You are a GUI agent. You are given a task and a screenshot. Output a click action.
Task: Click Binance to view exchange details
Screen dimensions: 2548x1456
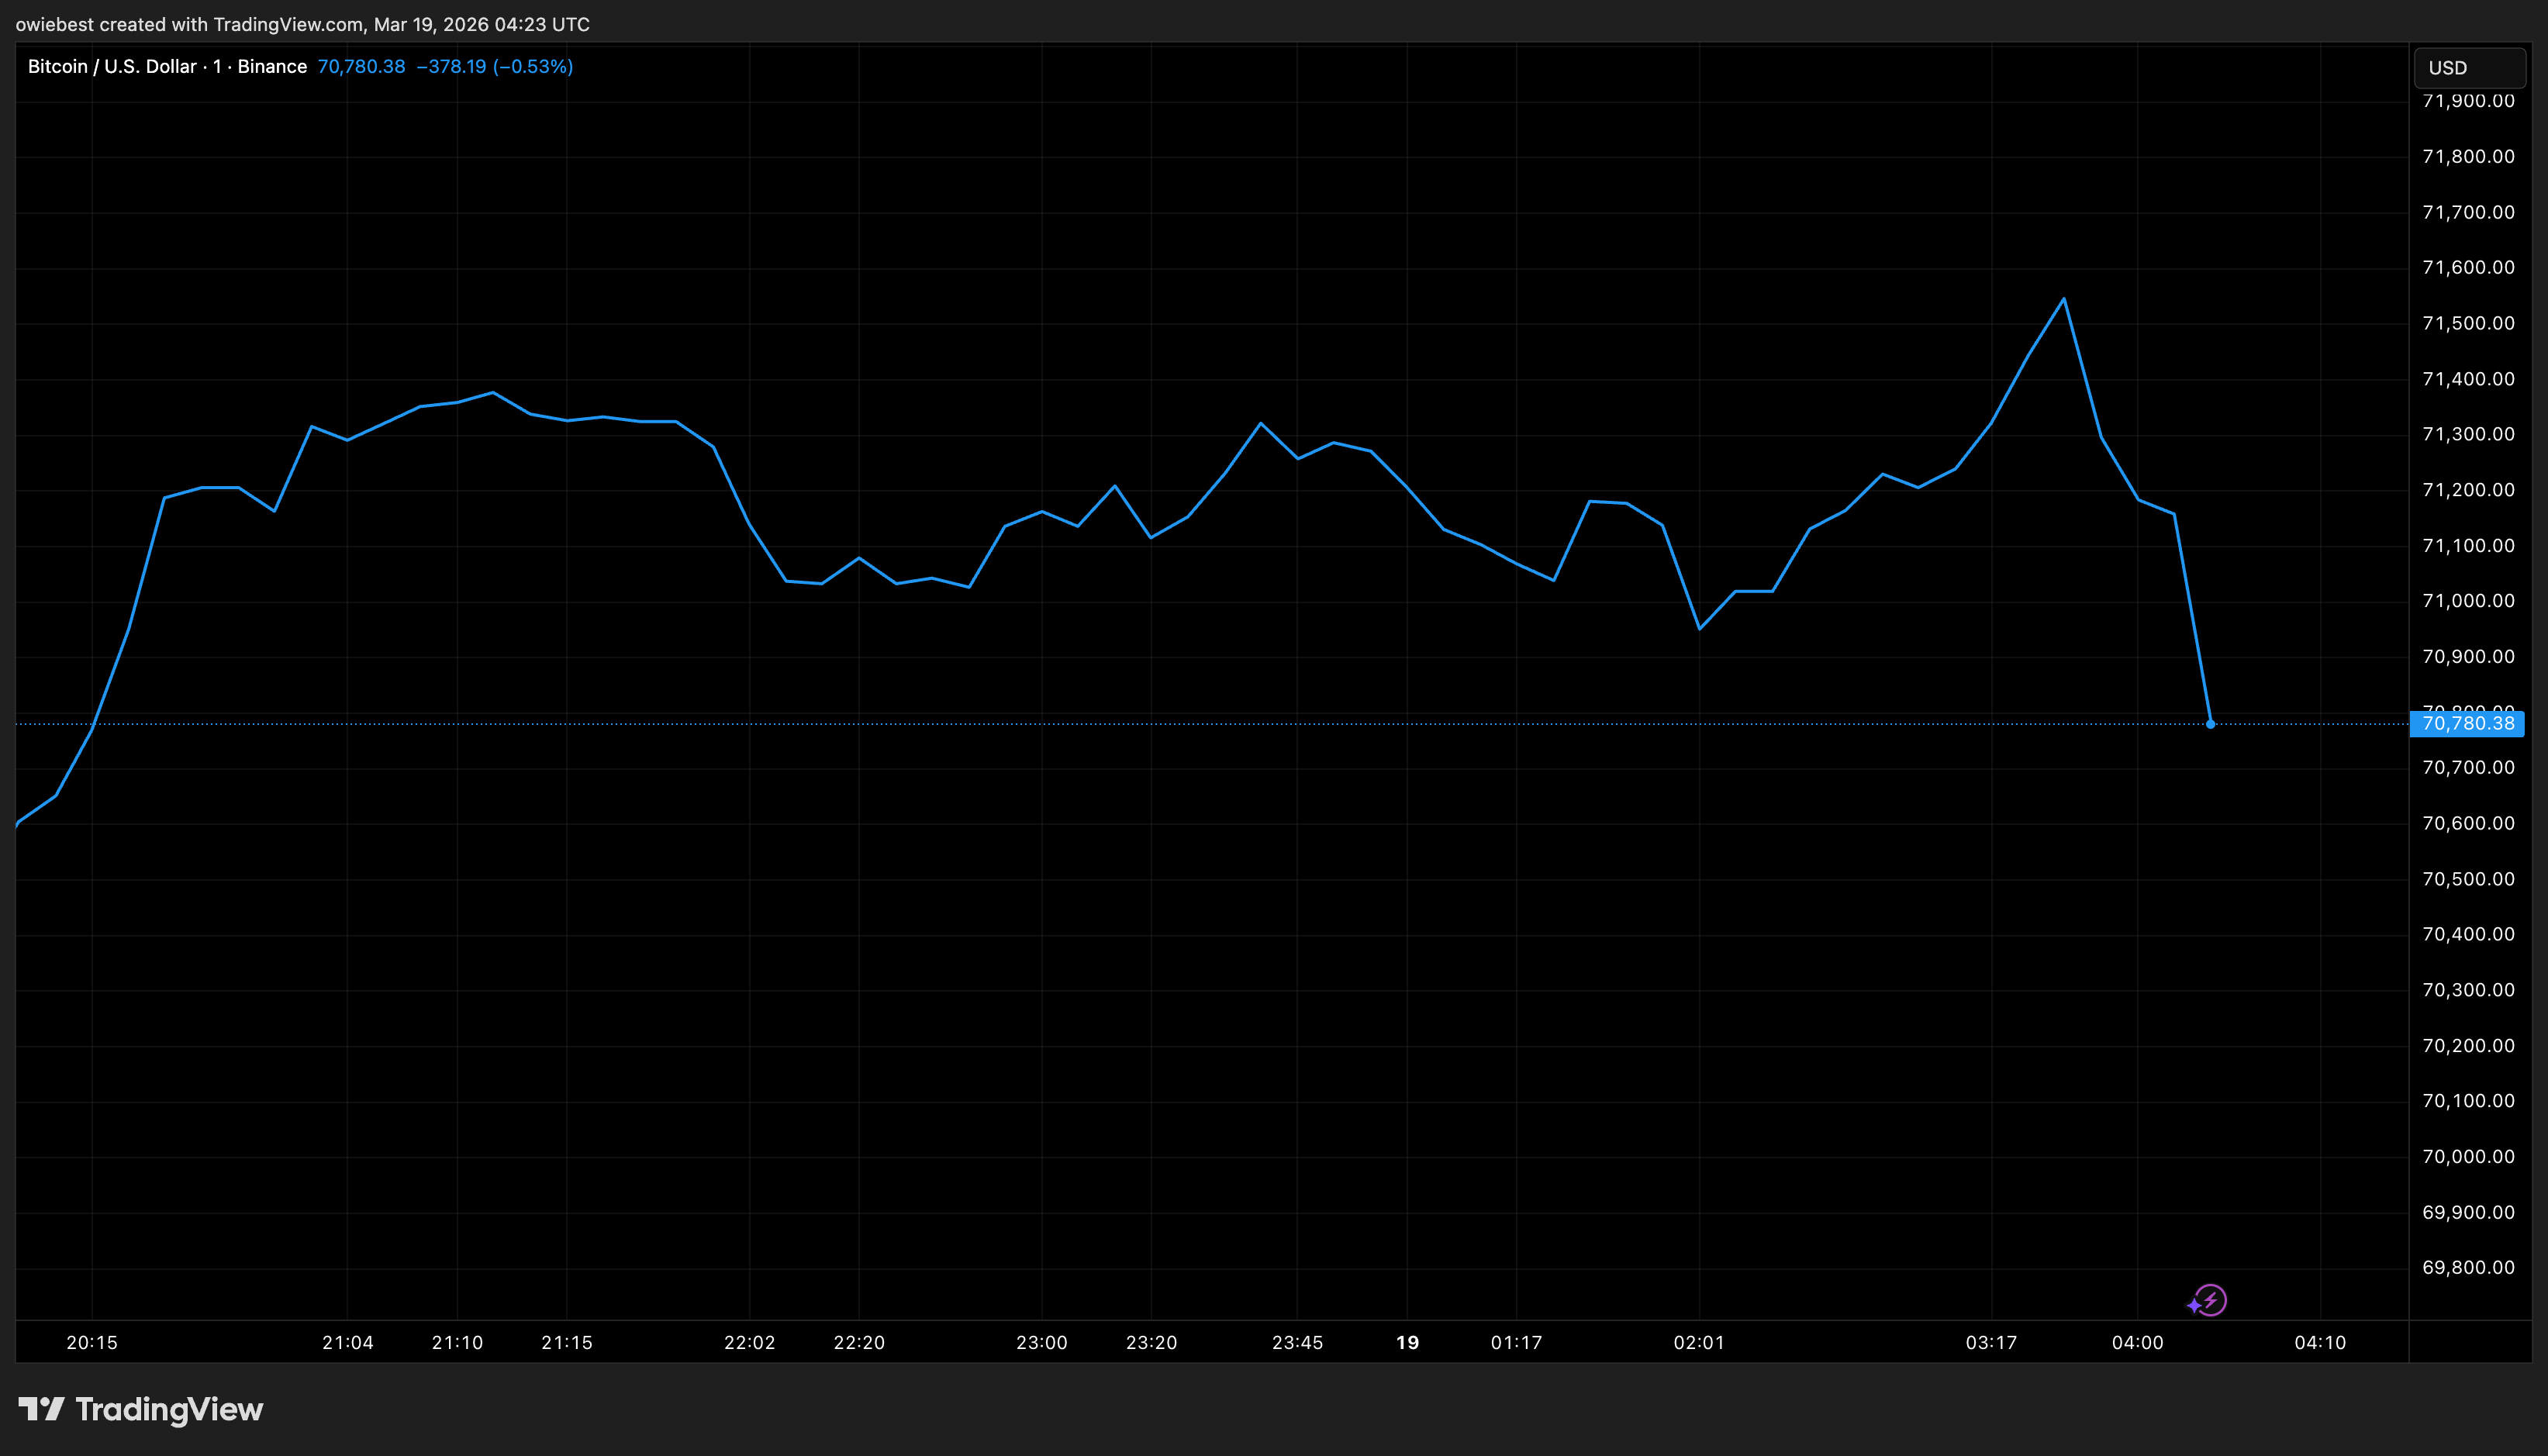point(273,66)
